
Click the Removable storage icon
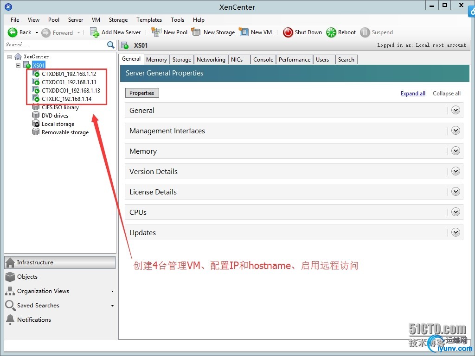36,132
